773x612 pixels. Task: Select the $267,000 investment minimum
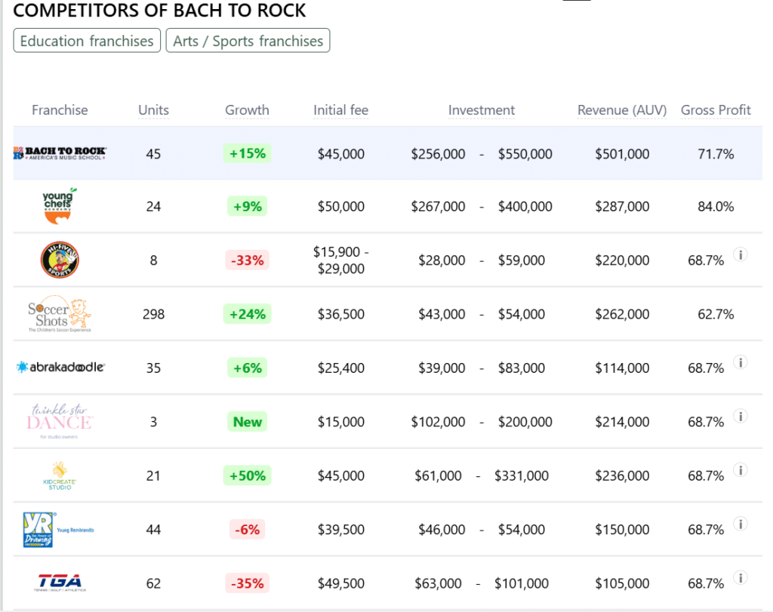tap(439, 206)
